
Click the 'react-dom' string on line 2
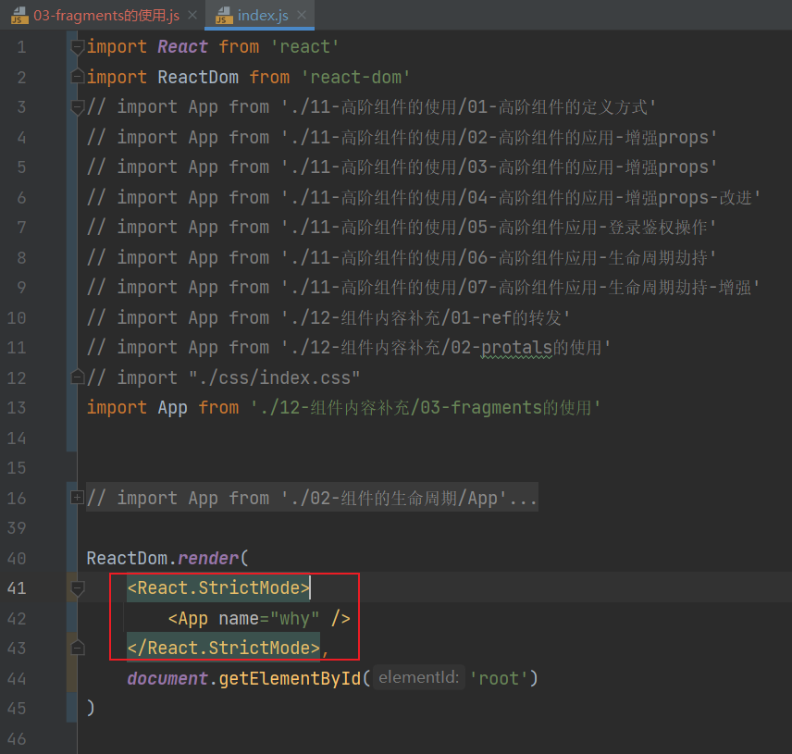click(x=355, y=78)
